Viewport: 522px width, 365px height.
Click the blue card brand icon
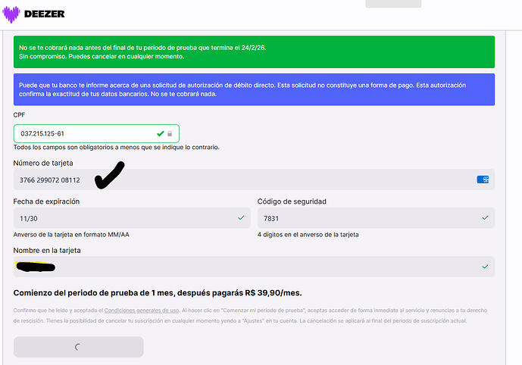[482, 179]
